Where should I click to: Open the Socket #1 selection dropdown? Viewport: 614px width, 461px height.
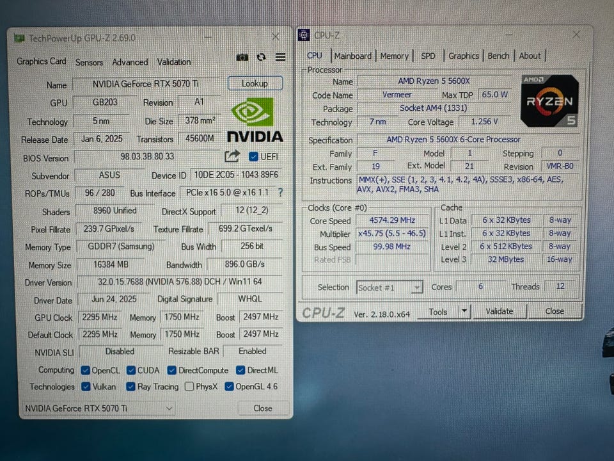coord(390,287)
